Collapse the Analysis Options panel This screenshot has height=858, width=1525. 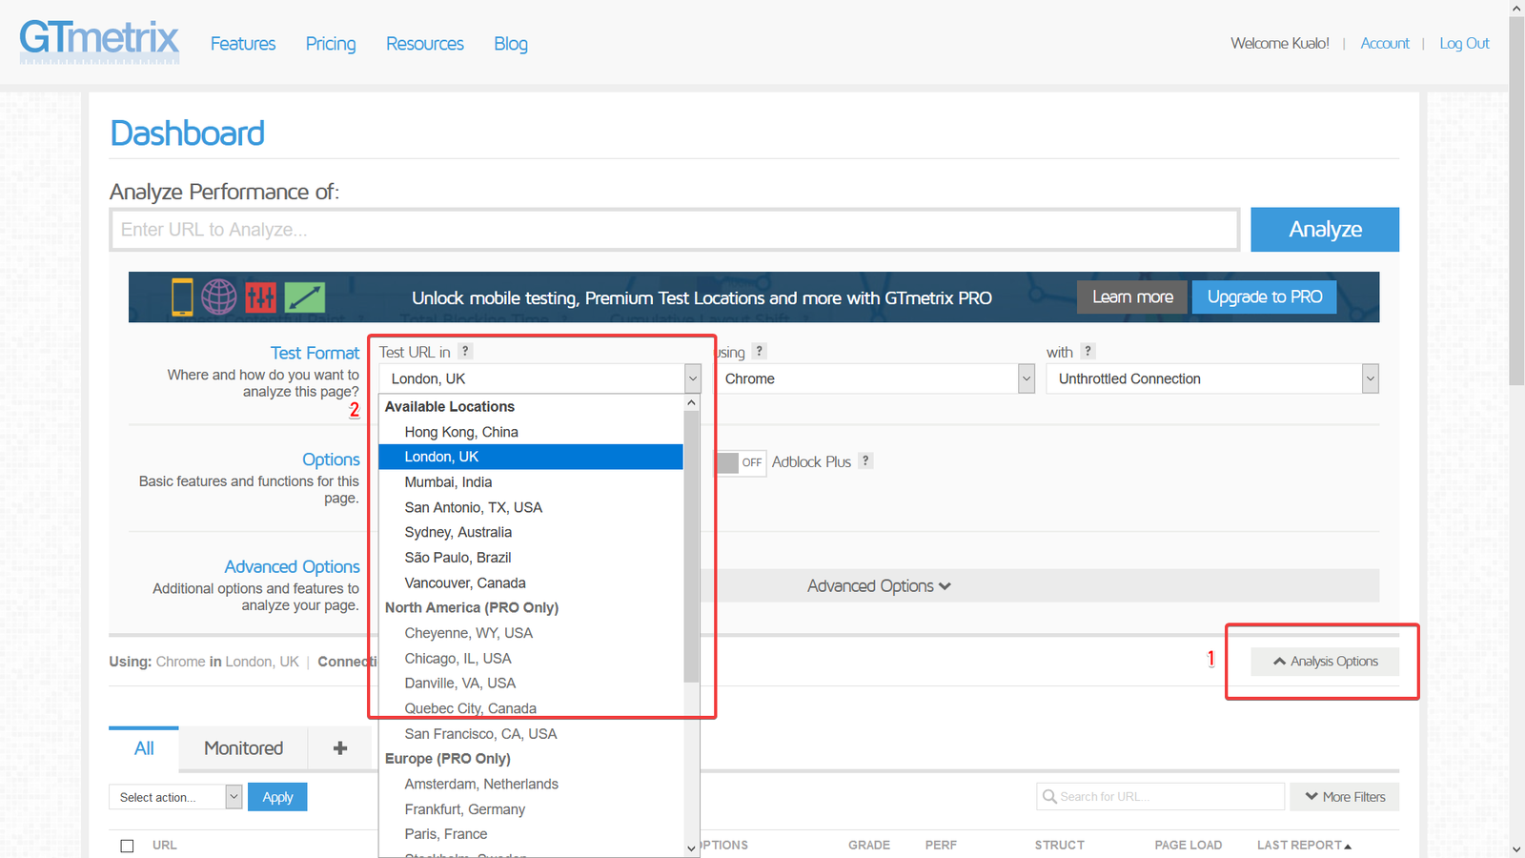coord(1325,662)
